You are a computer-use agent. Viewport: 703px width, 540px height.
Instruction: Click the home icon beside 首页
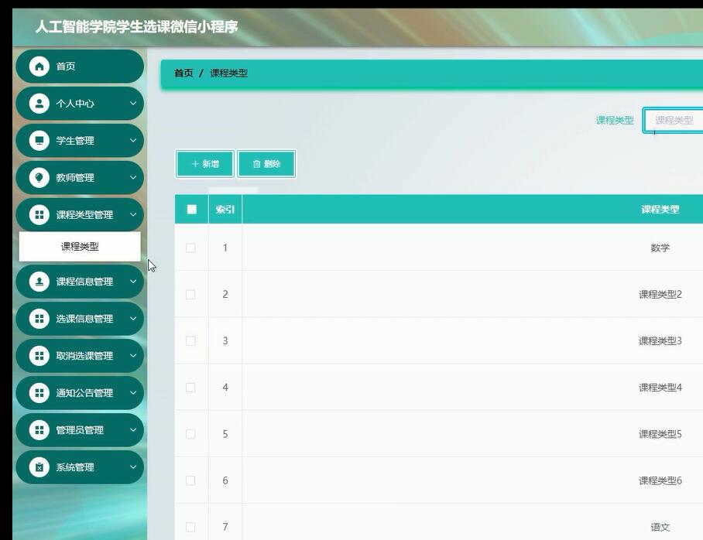click(38, 66)
